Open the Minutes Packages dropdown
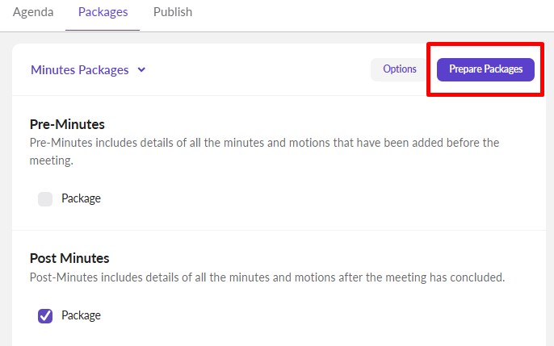Screen dimensions: 554x346 coord(79,70)
